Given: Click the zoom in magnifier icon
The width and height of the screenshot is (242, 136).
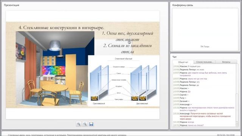Looking at the screenshot, I should pos(79,124).
